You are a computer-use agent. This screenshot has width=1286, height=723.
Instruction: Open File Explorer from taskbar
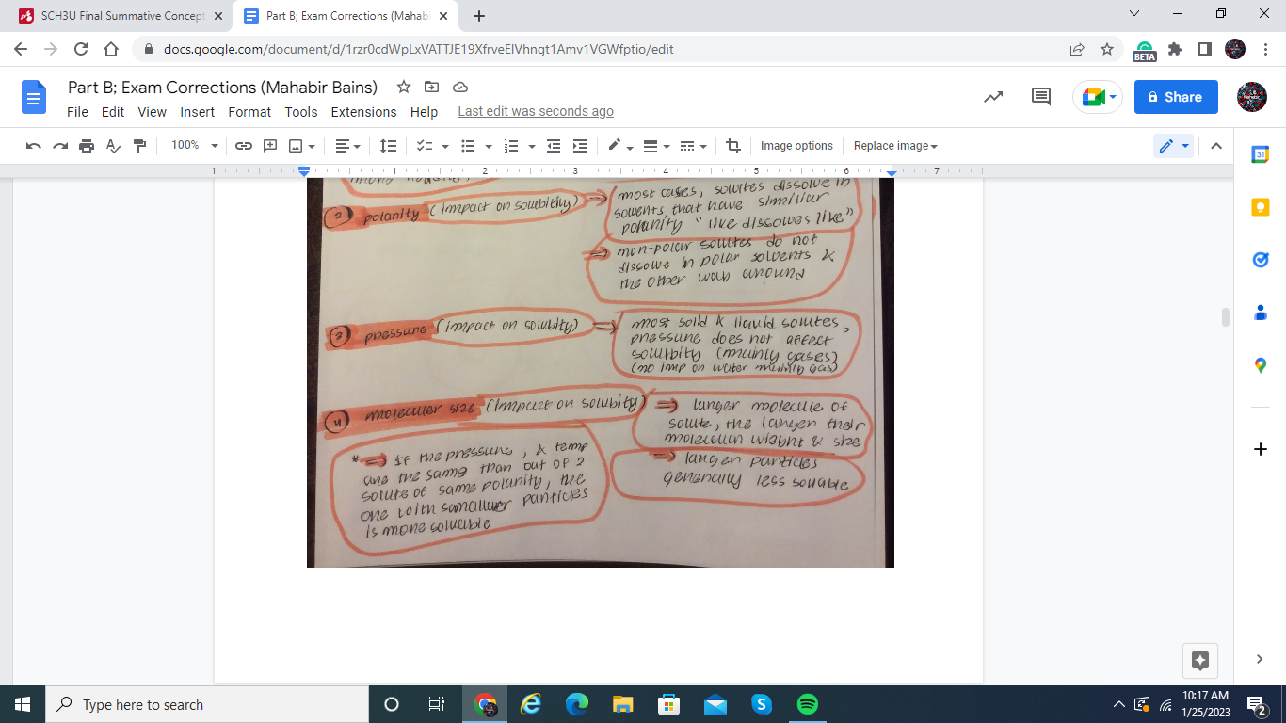[x=623, y=704]
